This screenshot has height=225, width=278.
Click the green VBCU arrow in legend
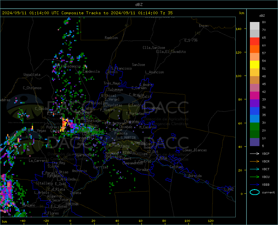click(x=255, y=177)
